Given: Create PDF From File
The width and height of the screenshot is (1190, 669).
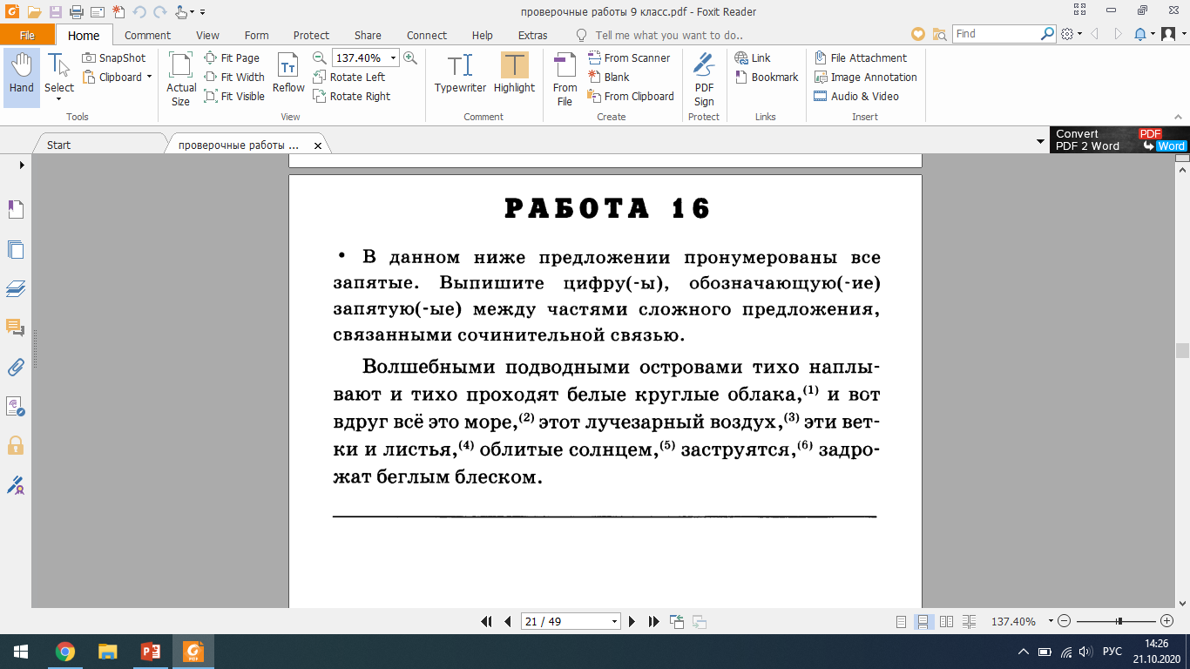Looking at the screenshot, I should click(x=565, y=78).
